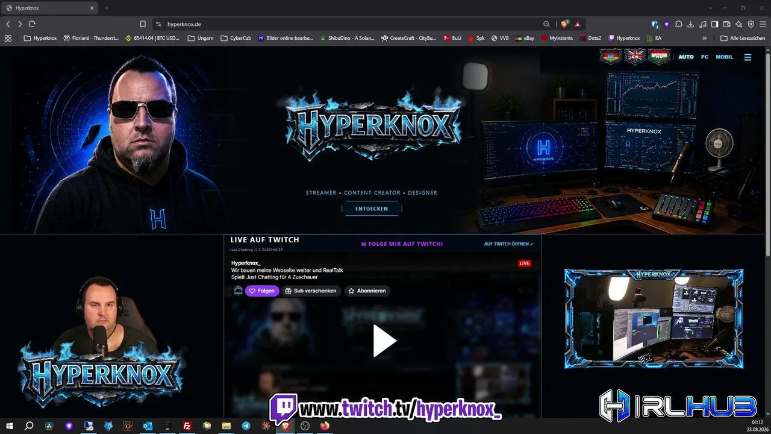Viewport: 771px width, 434px height.
Task: Click the Hyperknox_ channel avatar in the player
Action: click(x=238, y=291)
